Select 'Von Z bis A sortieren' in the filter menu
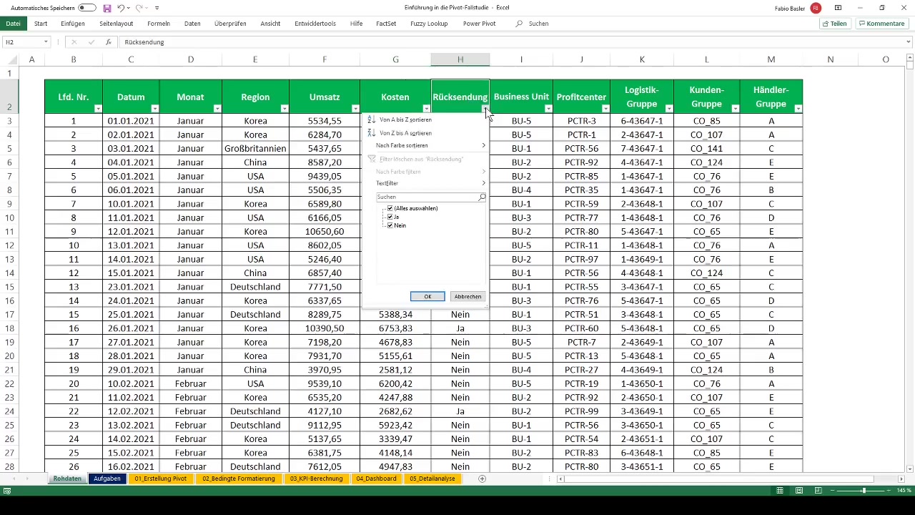Image resolution: width=915 pixels, height=515 pixels. 405,133
